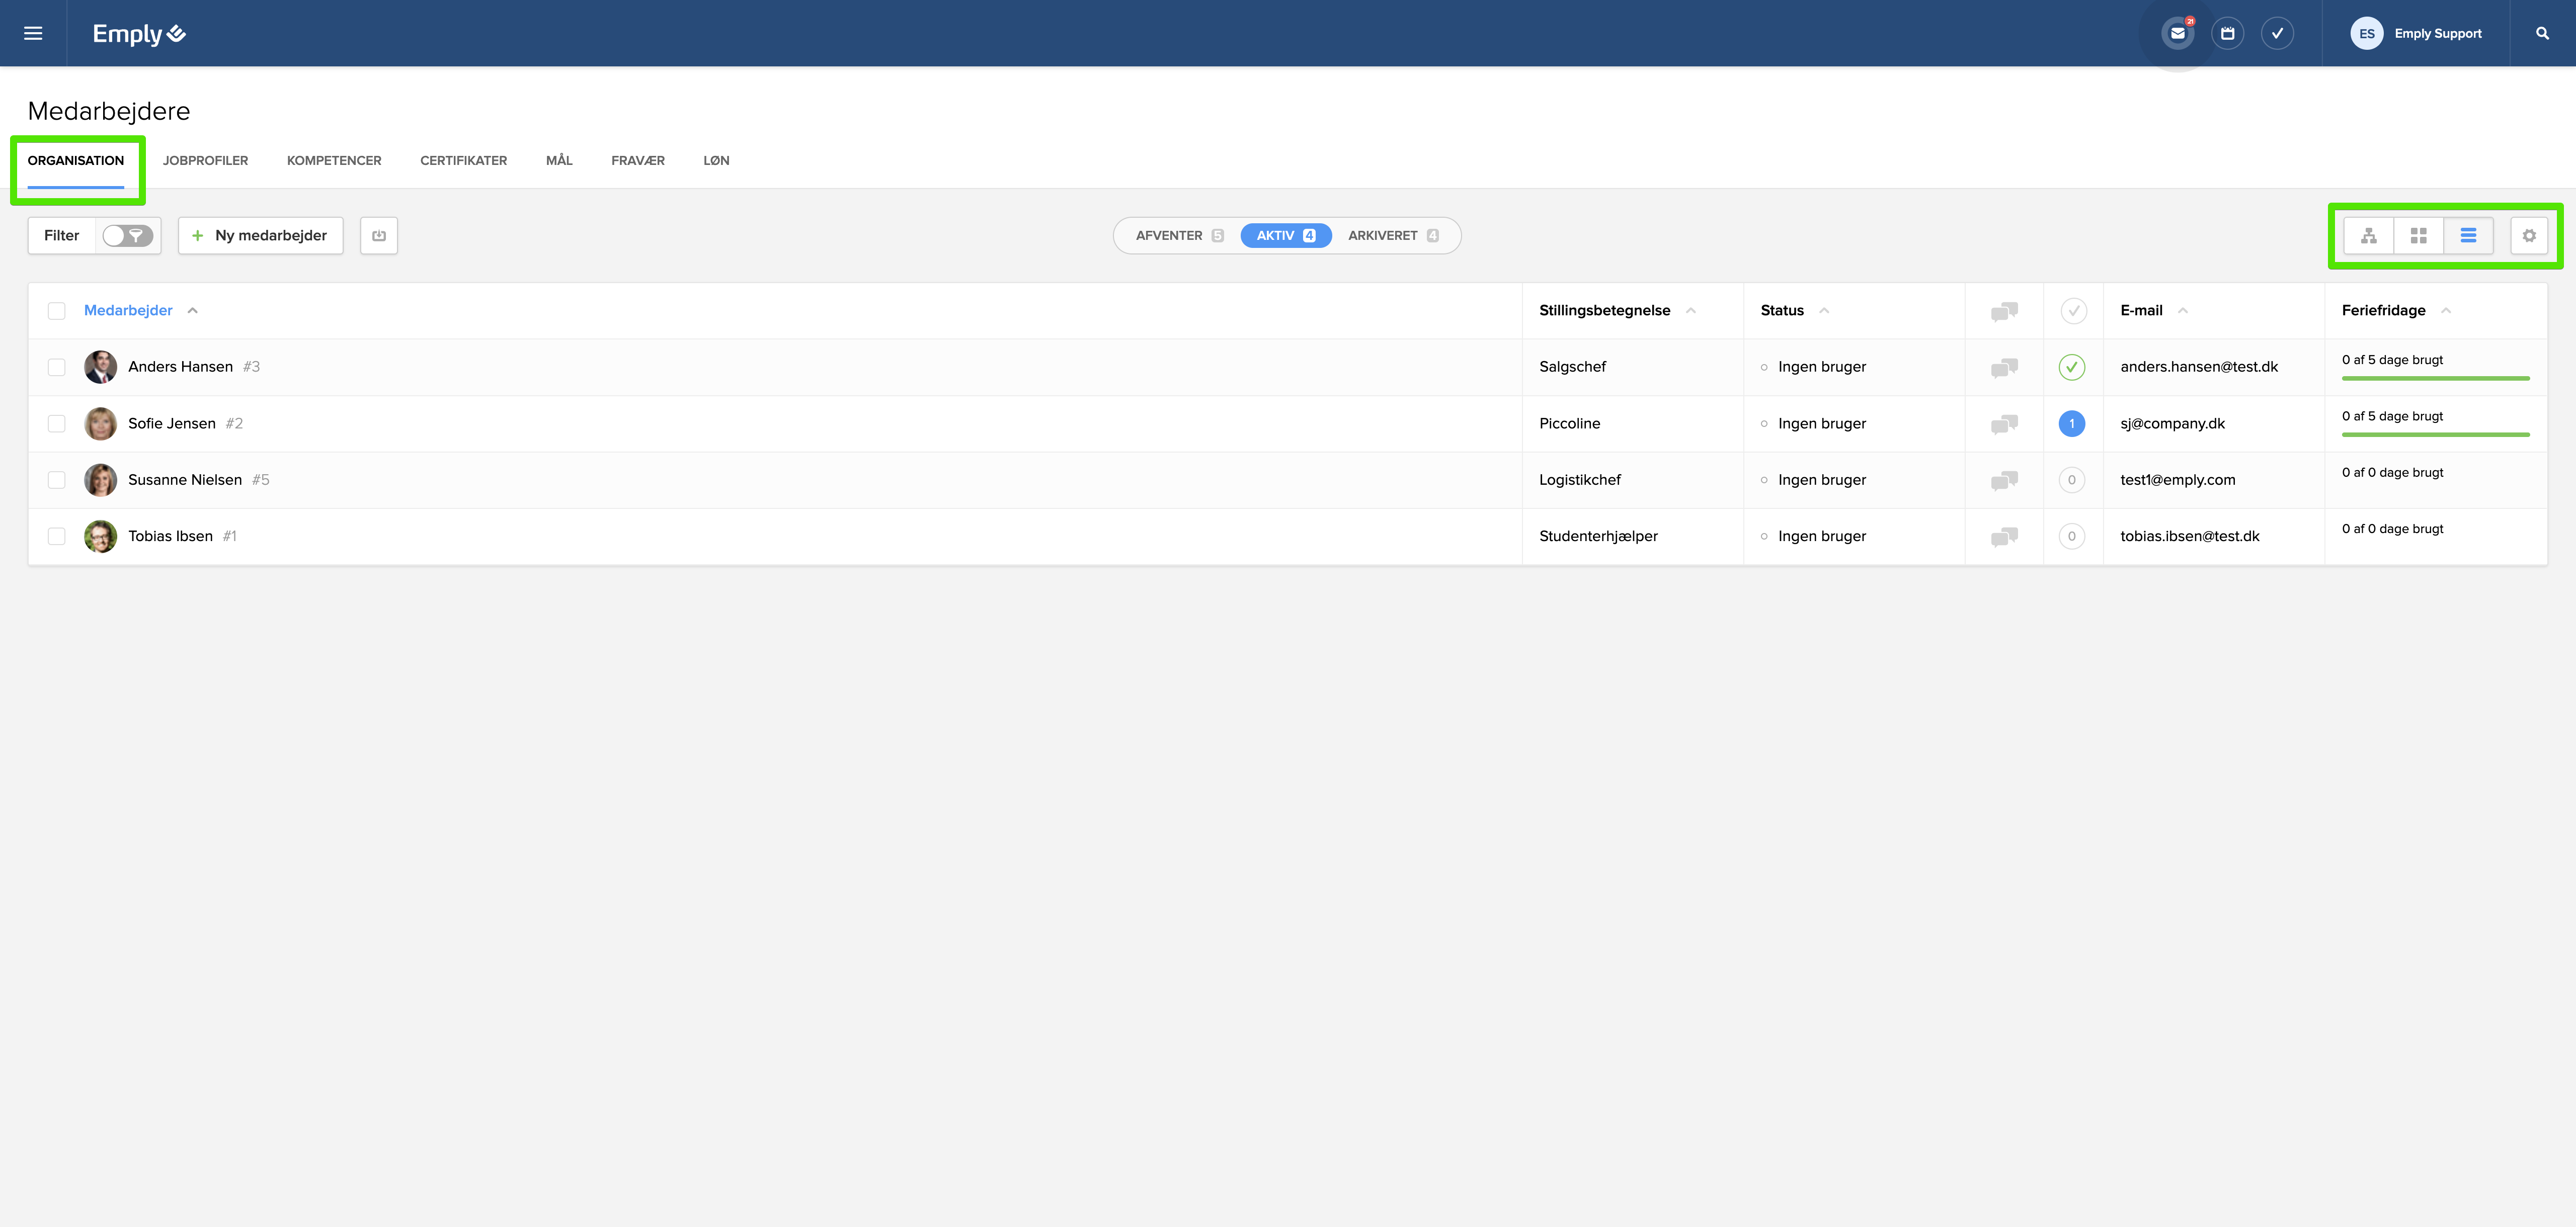
Task: Switch to the Kompetencer tab
Action: coord(334,161)
